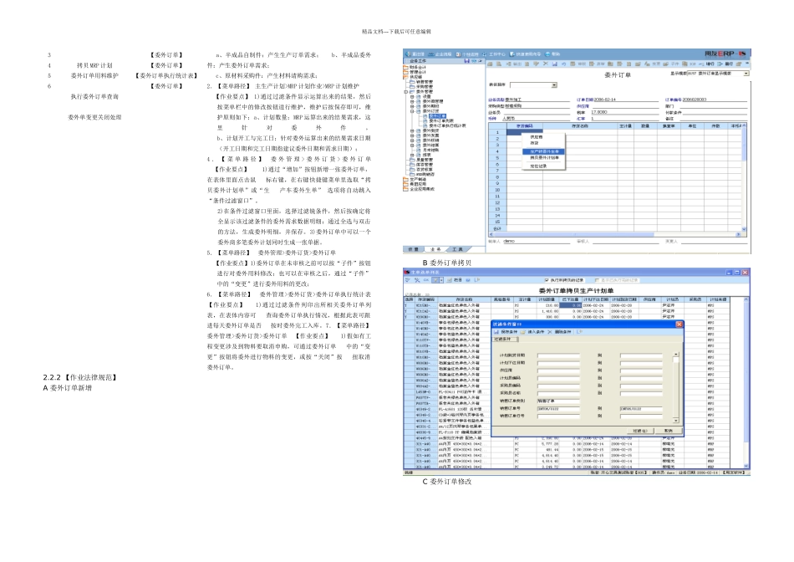
Task: Click the 帮助 help globe icon
Action: pyautogui.click(x=548, y=54)
